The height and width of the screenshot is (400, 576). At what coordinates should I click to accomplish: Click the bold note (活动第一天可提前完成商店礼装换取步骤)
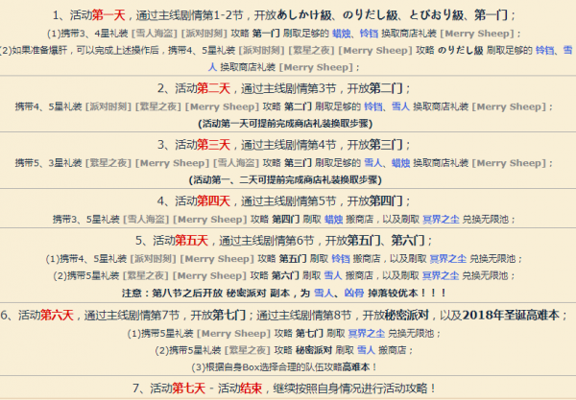pos(285,124)
